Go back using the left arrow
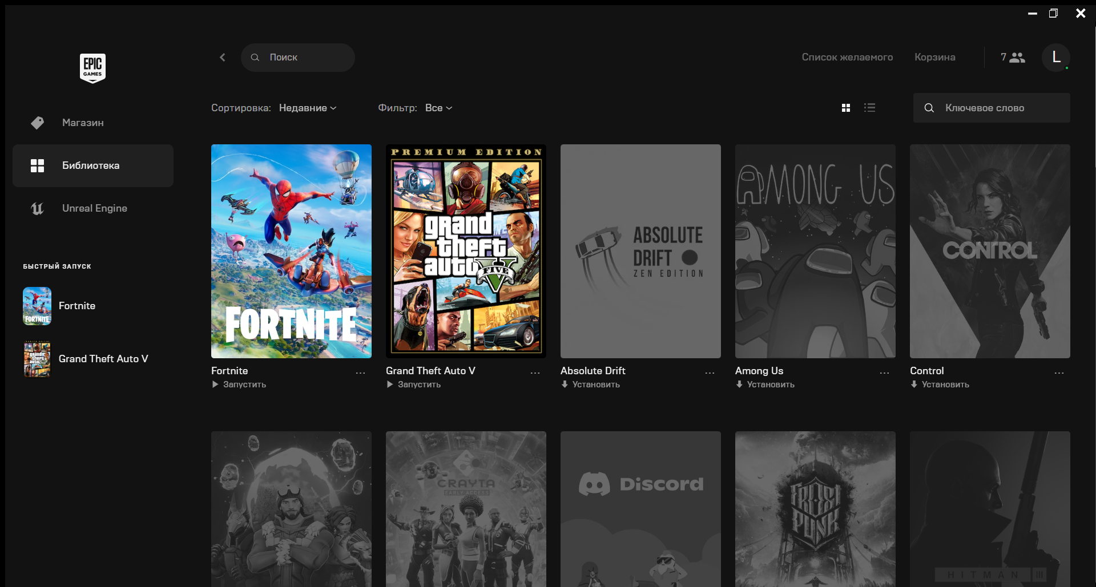 click(x=223, y=57)
